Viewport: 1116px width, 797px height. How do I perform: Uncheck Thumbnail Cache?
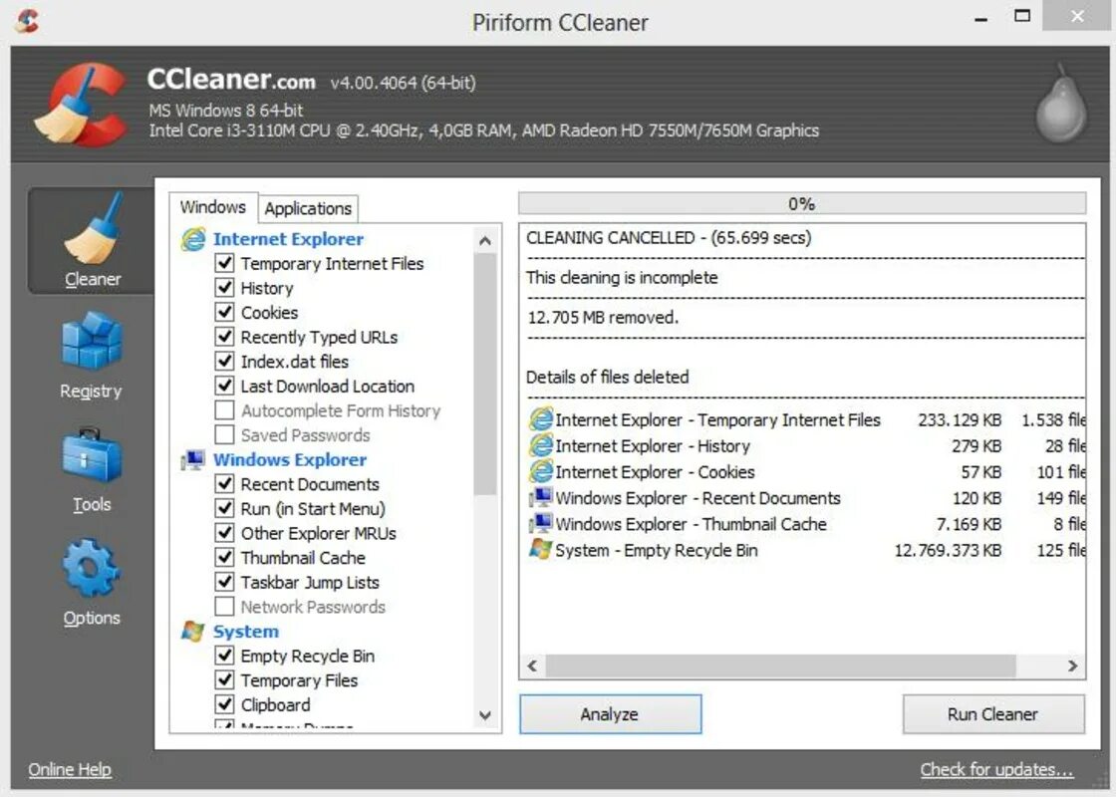point(224,557)
